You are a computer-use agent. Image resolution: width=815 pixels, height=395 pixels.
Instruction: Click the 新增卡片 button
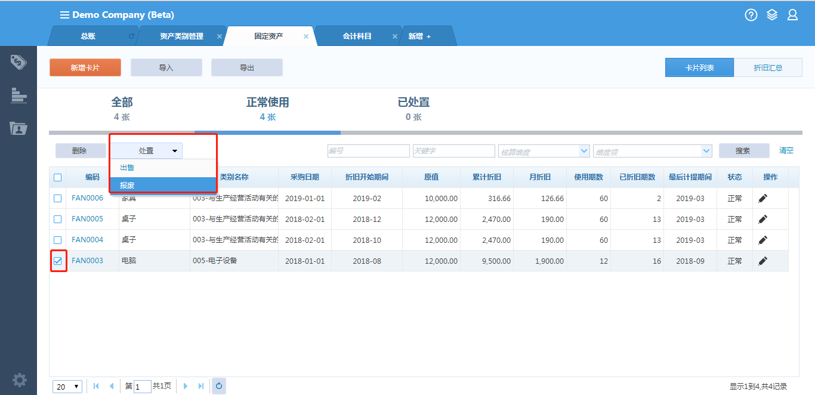(85, 67)
